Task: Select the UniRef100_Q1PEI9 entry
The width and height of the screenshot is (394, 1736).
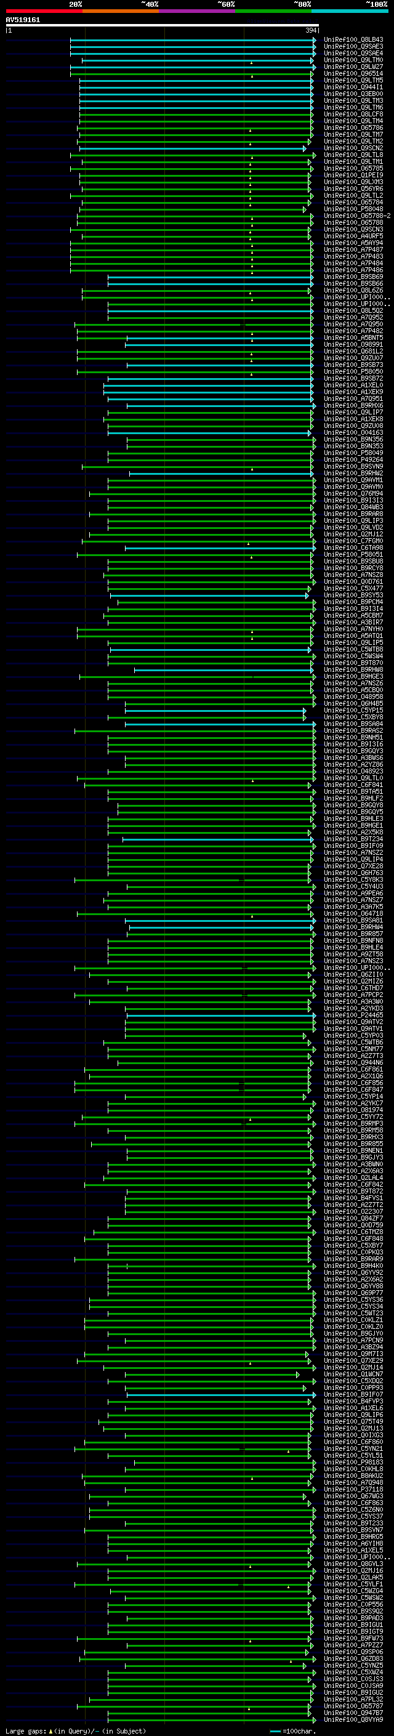Action: click(x=353, y=176)
